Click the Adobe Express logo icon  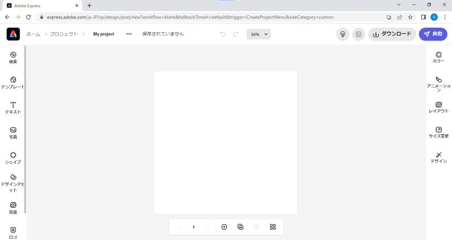[x=13, y=34]
